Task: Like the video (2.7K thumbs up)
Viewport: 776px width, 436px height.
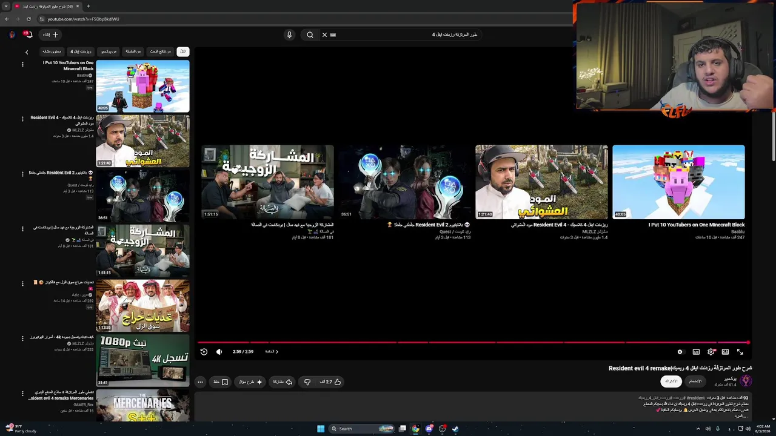Action: click(331, 381)
